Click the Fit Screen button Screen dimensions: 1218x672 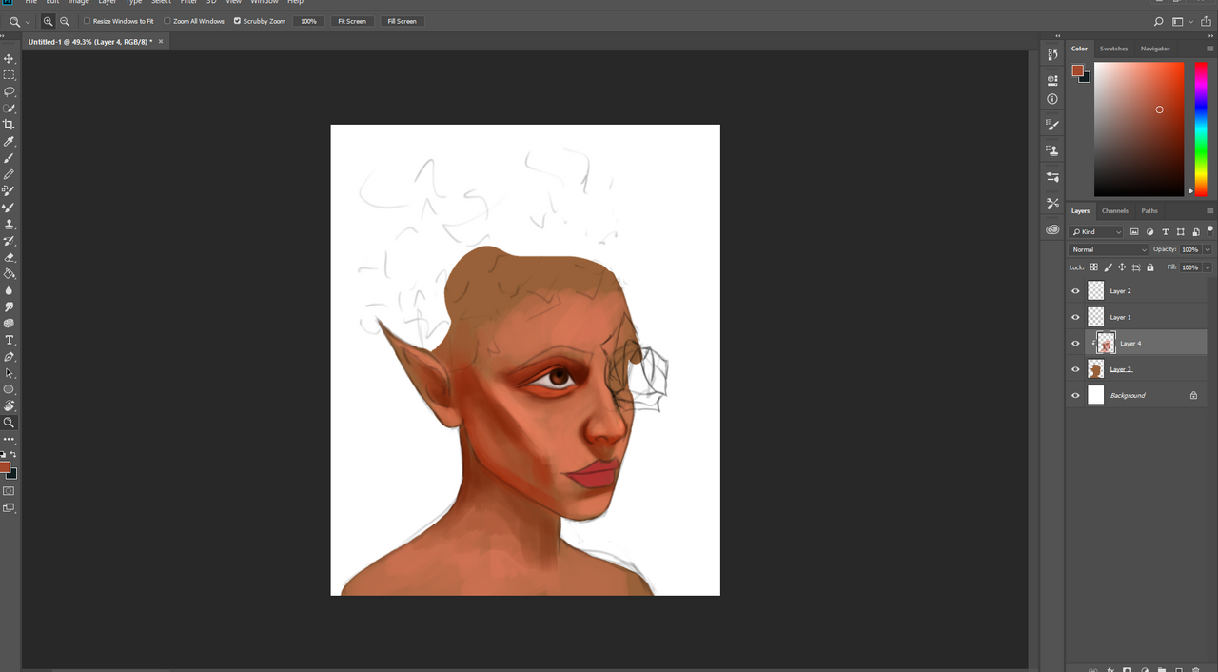[x=351, y=21]
